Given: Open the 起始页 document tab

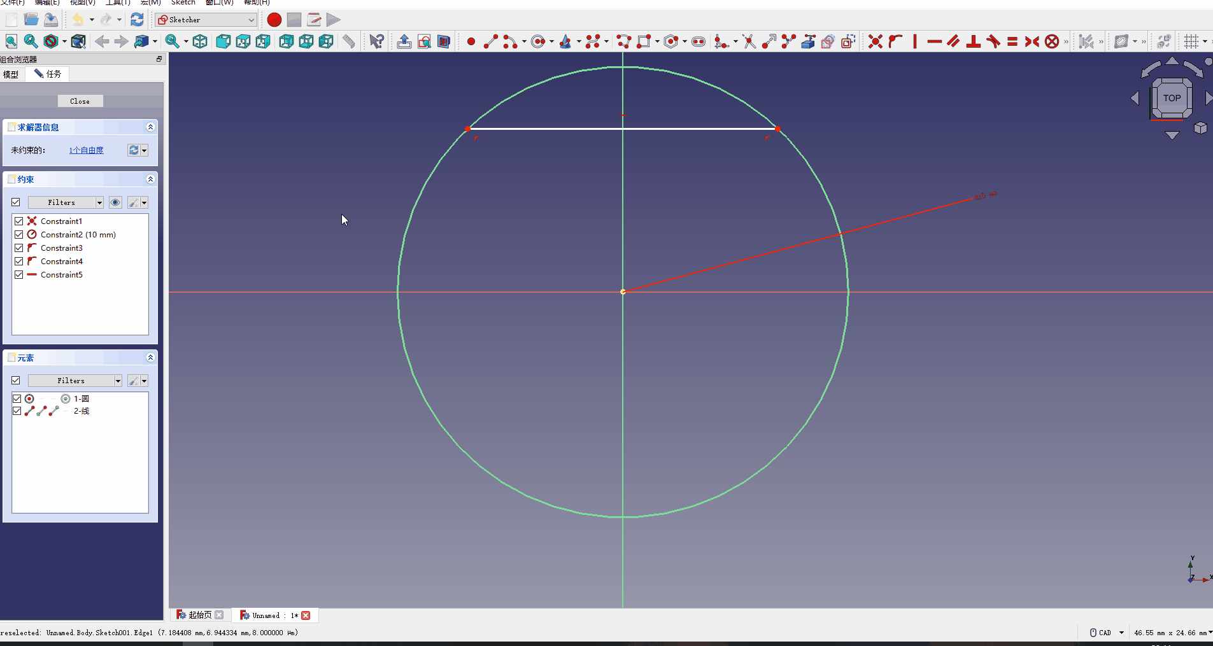Looking at the screenshot, I should [200, 615].
